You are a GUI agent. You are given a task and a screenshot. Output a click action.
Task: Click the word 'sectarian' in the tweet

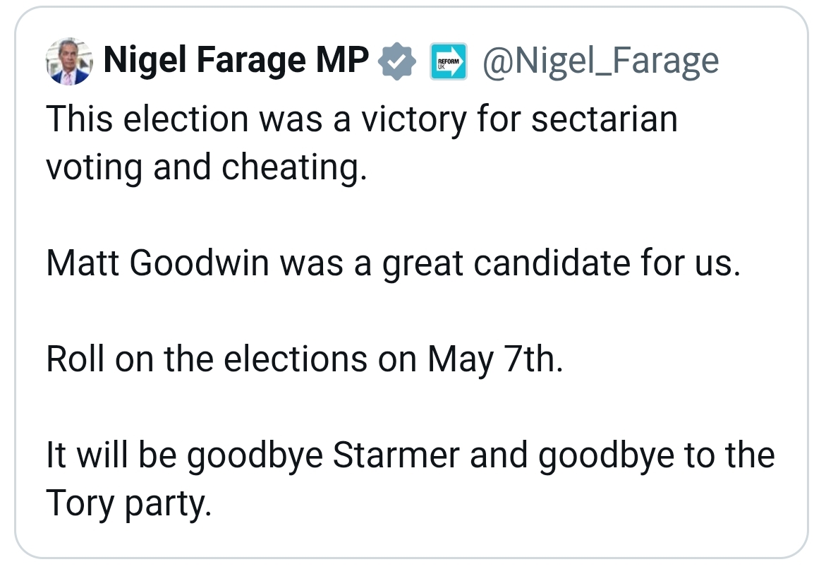604,119
